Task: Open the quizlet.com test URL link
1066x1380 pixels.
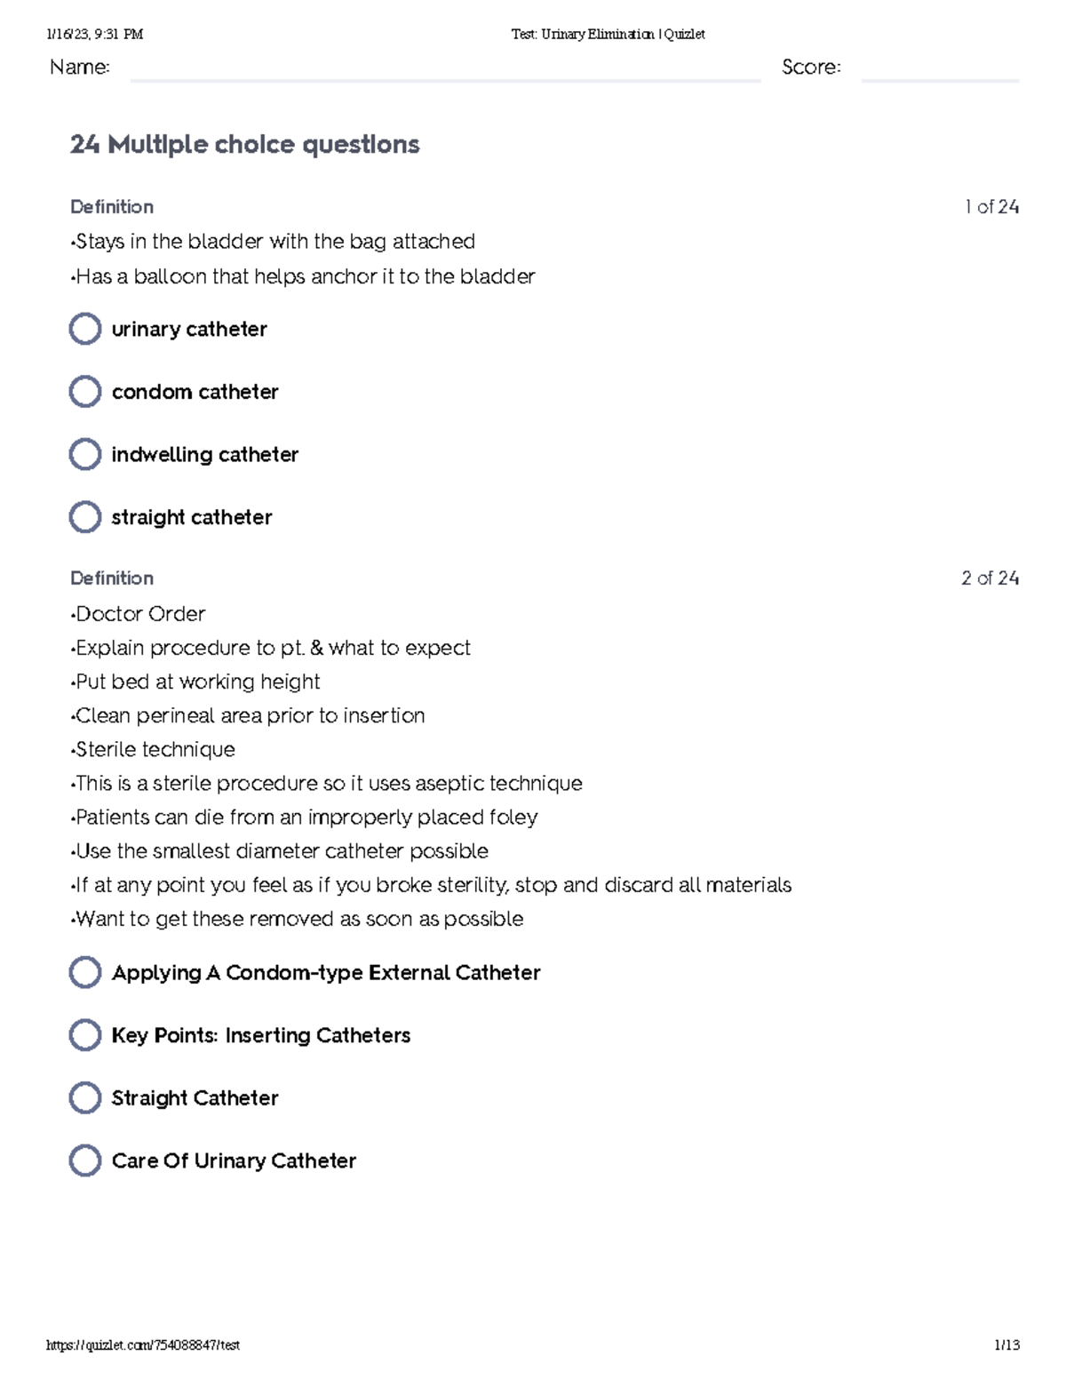Action: (x=143, y=1345)
